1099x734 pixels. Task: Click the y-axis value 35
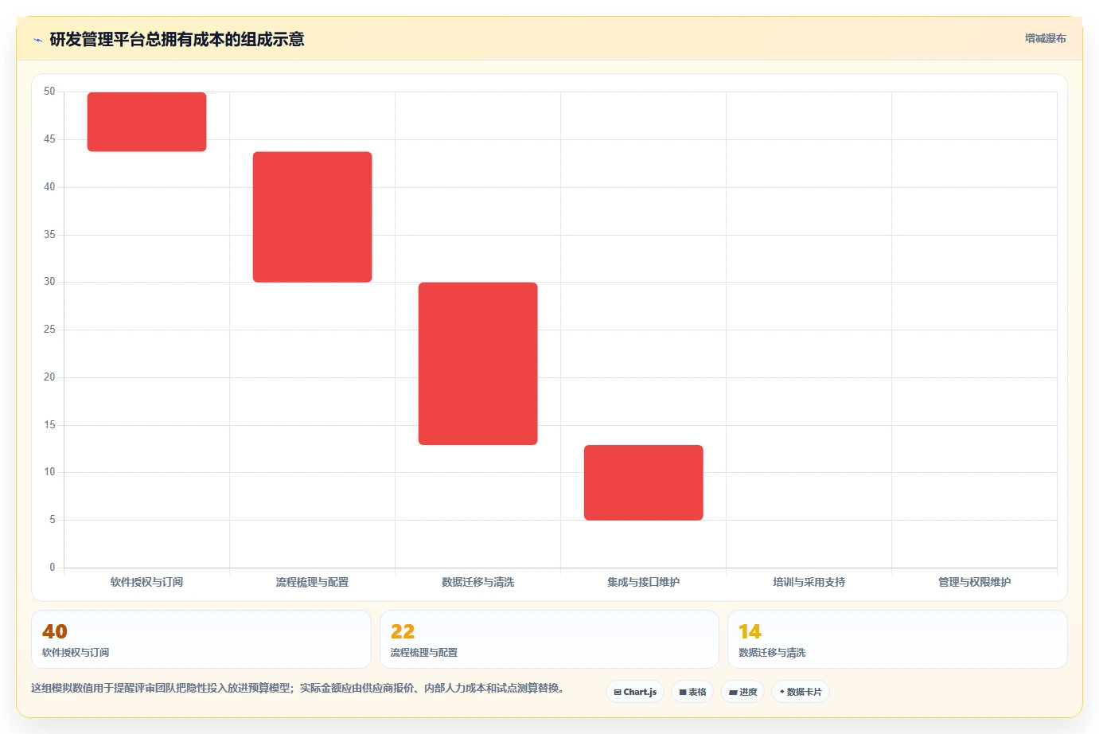(x=49, y=235)
